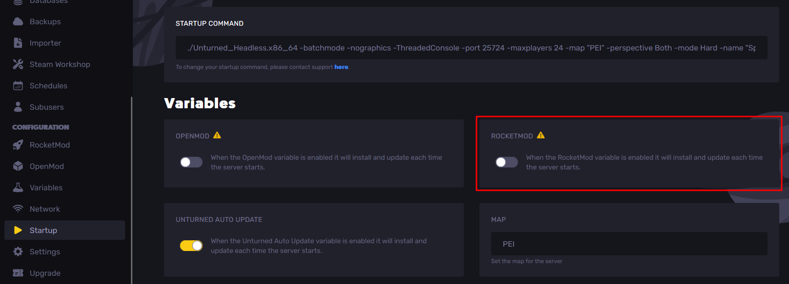Image resolution: width=789 pixels, height=284 pixels.
Task: Select the Startup sidebar entry
Action: pyautogui.click(x=65, y=230)
